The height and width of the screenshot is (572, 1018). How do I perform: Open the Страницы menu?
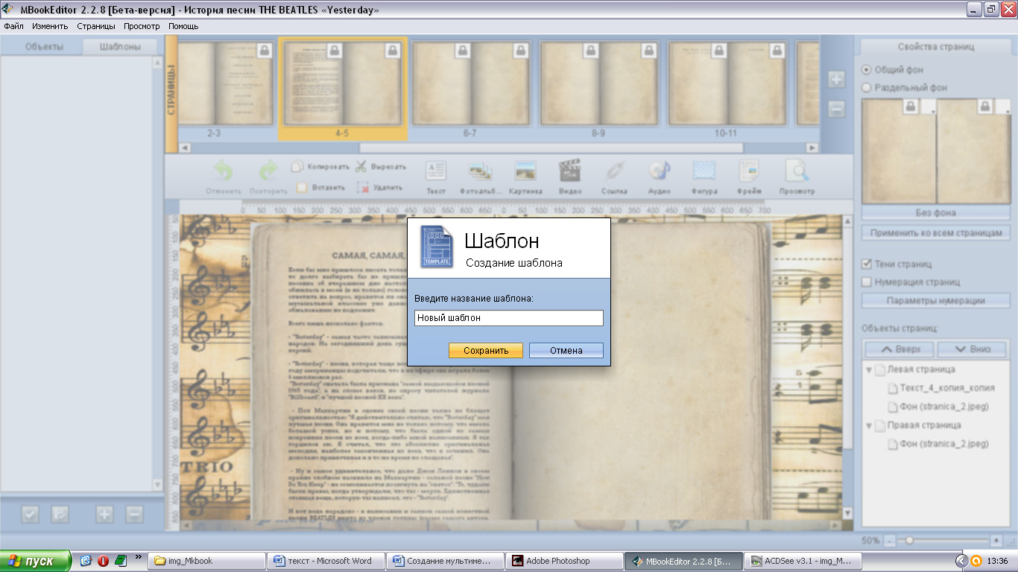coord(96,26)
